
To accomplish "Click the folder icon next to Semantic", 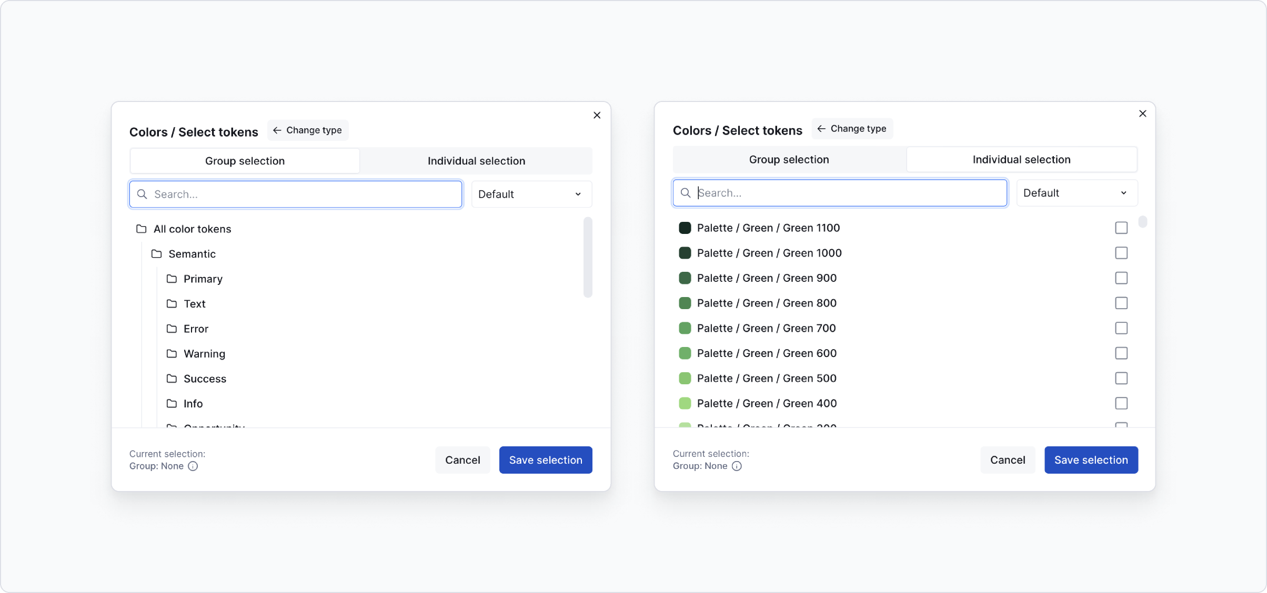I will click(x=156, y=254).
